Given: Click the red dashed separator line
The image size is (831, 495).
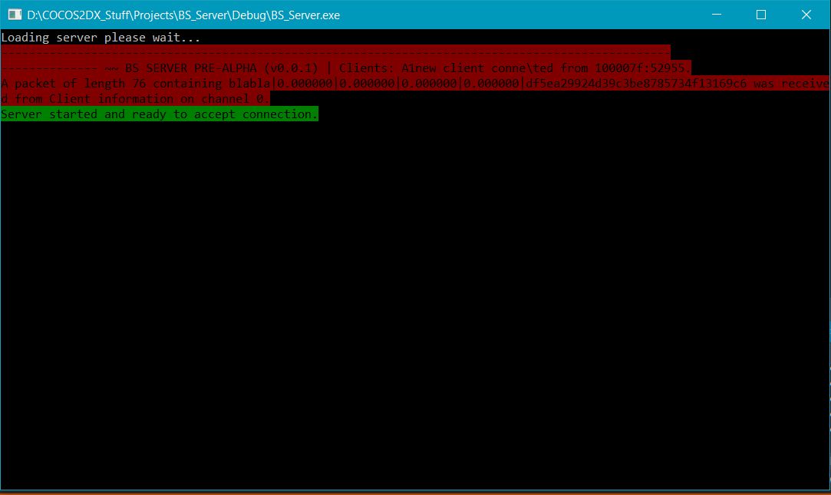Looking at the screenshot, I should (x=335, y=52).
